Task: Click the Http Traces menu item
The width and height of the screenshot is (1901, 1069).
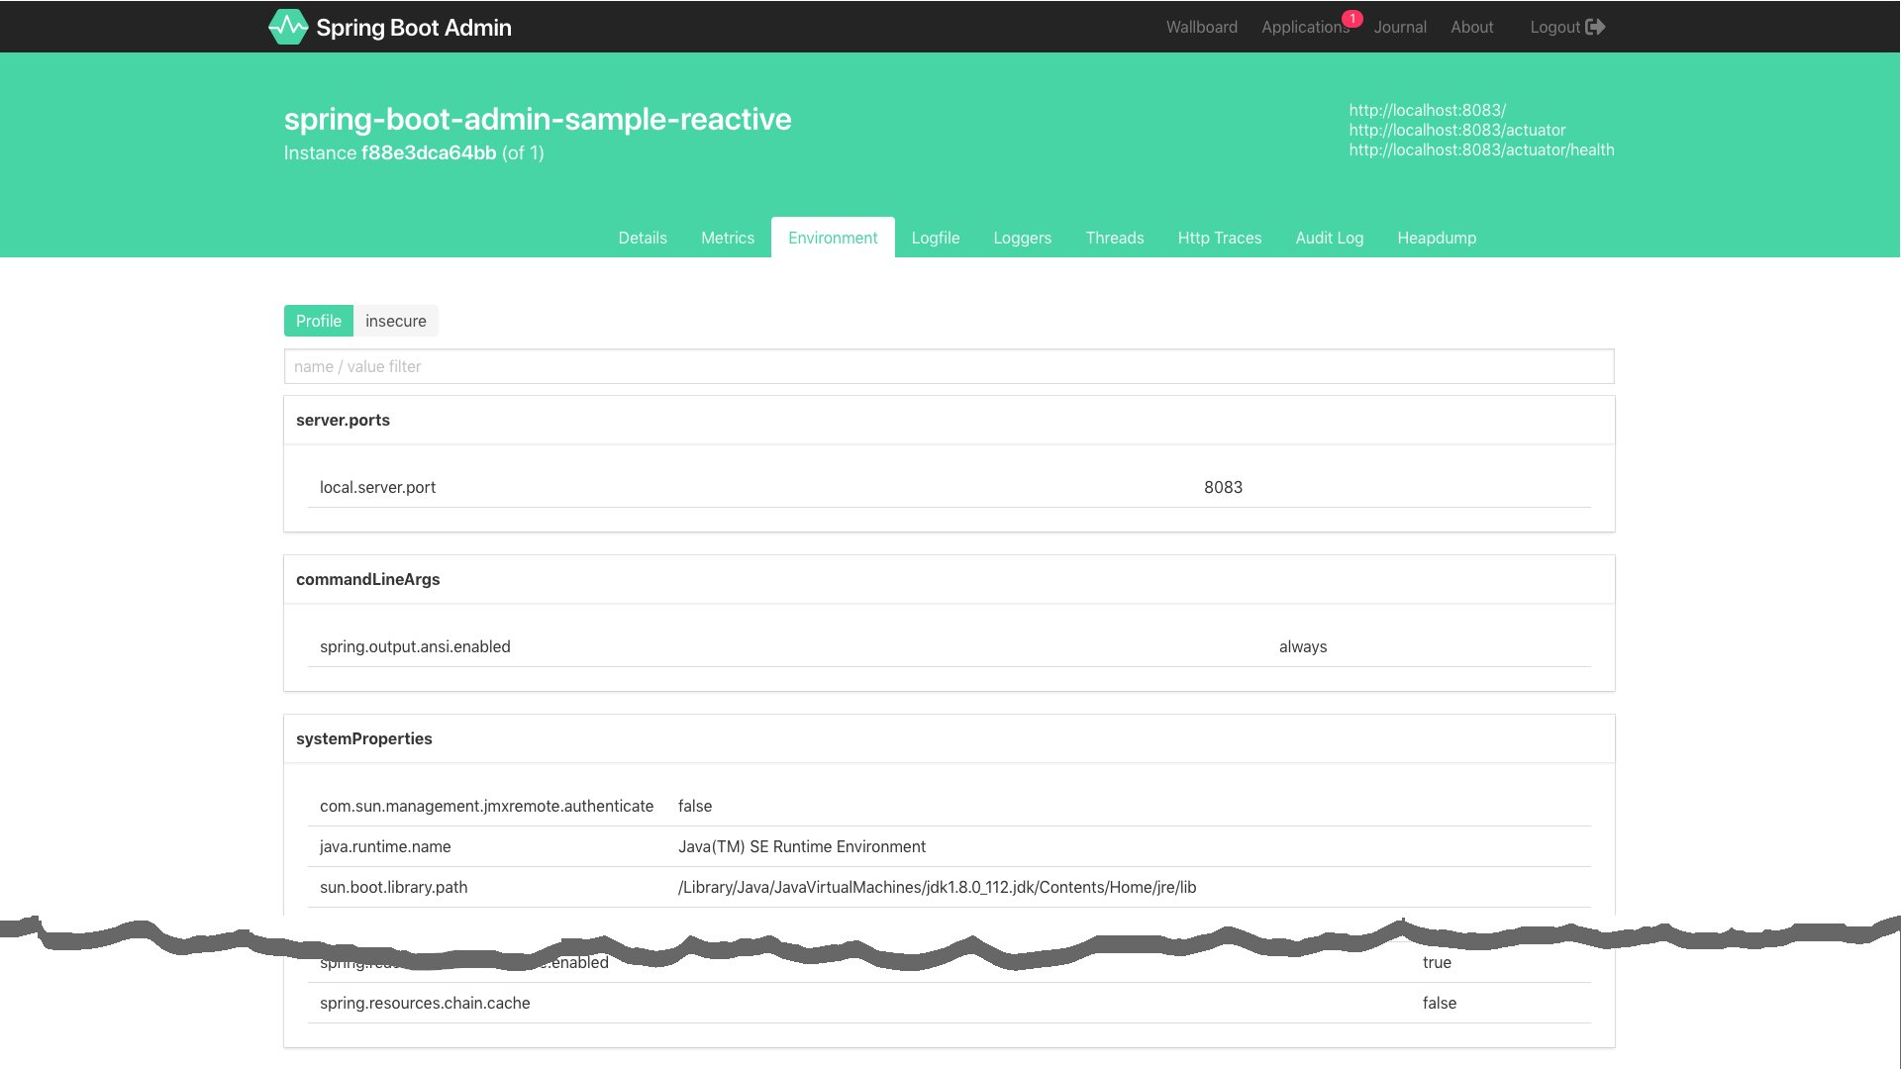Action: [1220, 237]
